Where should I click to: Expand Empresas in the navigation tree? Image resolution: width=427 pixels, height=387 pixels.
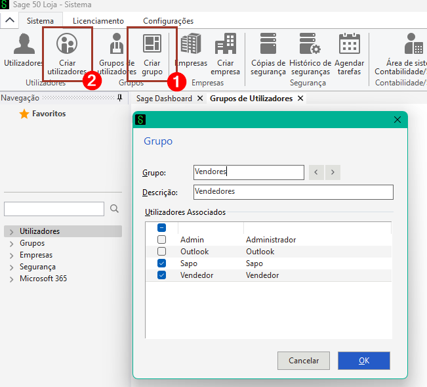coord(11,256)
